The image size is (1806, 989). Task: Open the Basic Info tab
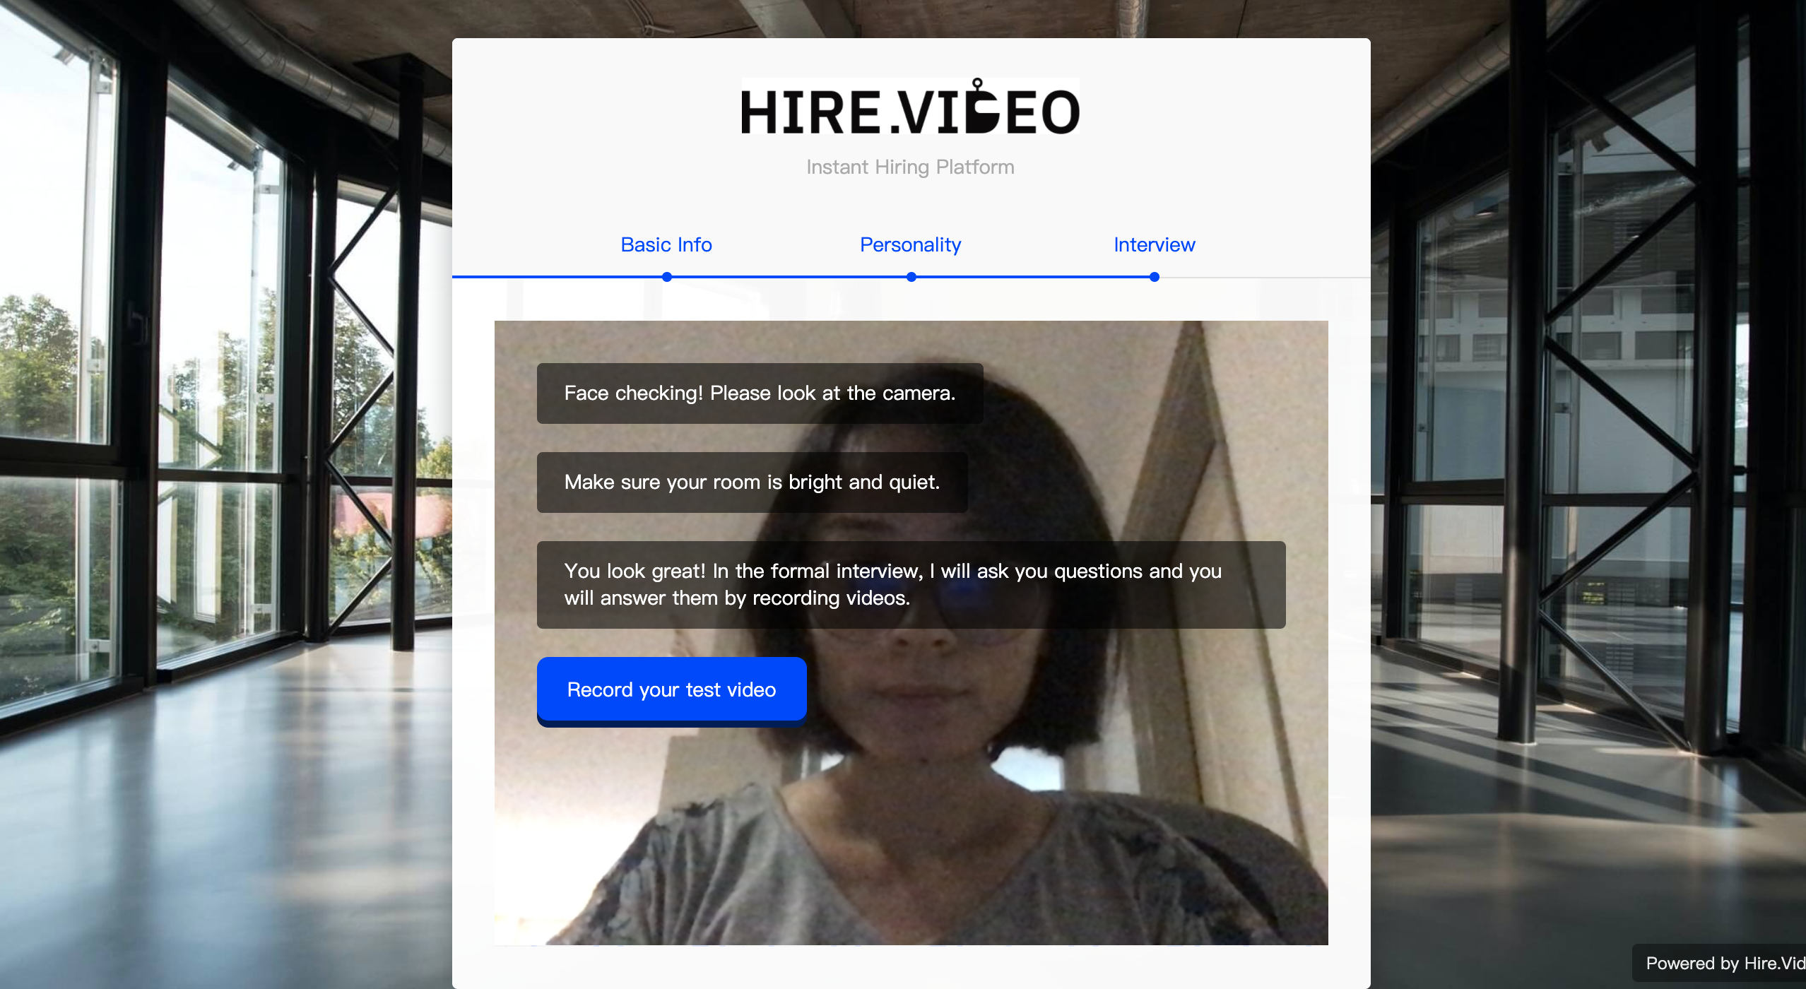click(666, 244)
